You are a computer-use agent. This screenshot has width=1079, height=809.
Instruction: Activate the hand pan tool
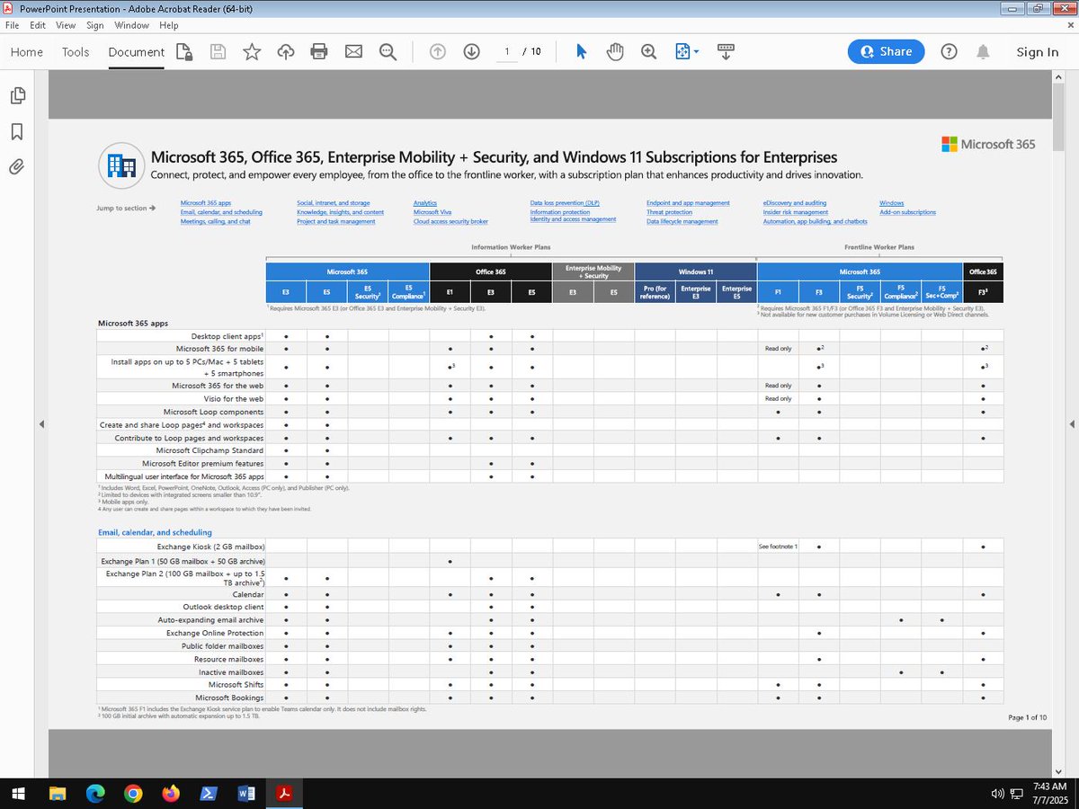(615, 51)
